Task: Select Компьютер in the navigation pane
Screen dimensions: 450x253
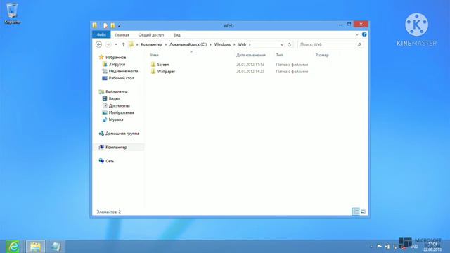Action: (116, 147)
